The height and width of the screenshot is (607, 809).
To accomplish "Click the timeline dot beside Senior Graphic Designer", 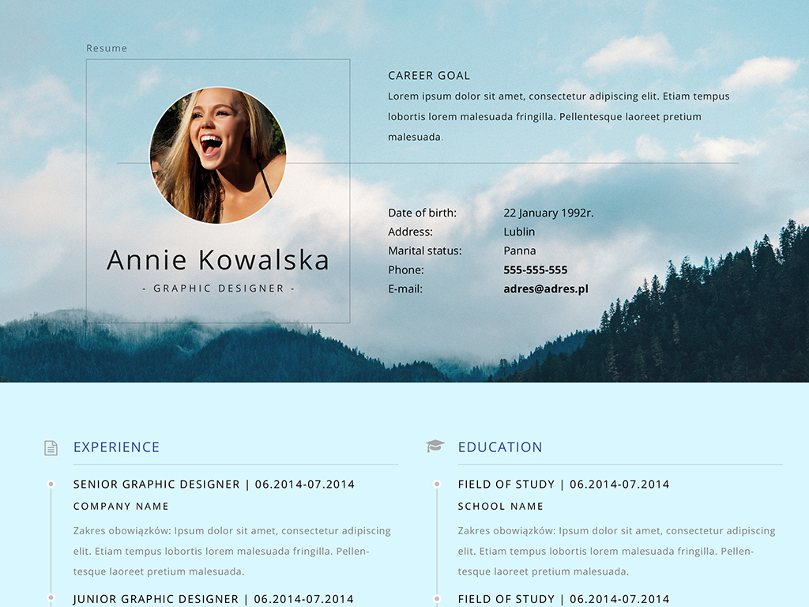I will click(x=51, y=484).
